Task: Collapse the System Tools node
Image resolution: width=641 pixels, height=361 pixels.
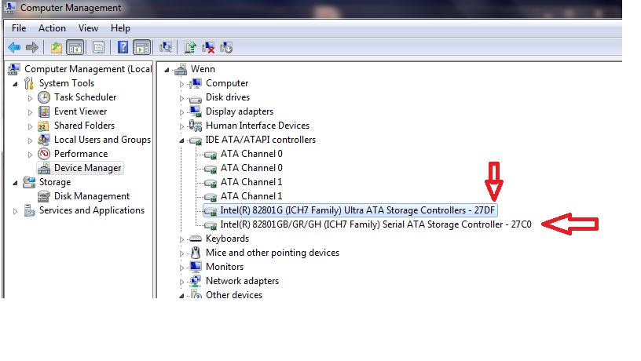Action: (16, 84)
